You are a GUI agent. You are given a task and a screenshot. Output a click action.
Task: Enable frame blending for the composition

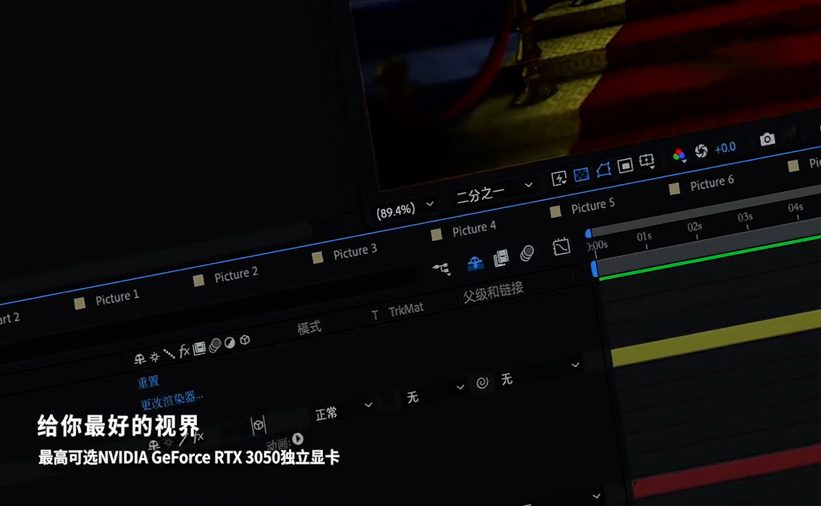tap(501, 258)
